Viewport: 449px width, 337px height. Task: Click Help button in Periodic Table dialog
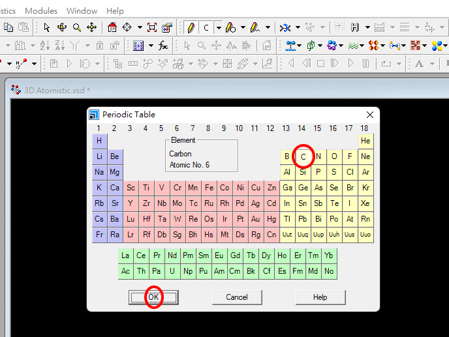320,297
